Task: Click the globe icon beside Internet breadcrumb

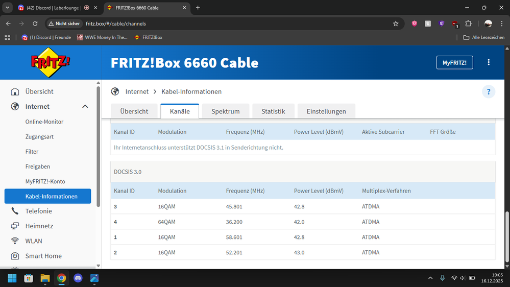Action: [x=115, y=91]
